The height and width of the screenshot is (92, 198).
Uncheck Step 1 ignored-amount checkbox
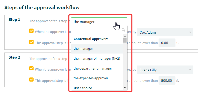[x=31, y=42]
